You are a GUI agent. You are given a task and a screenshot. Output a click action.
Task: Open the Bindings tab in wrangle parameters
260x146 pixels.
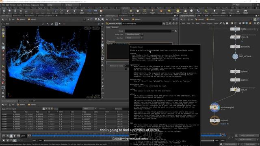coord(115,27)
